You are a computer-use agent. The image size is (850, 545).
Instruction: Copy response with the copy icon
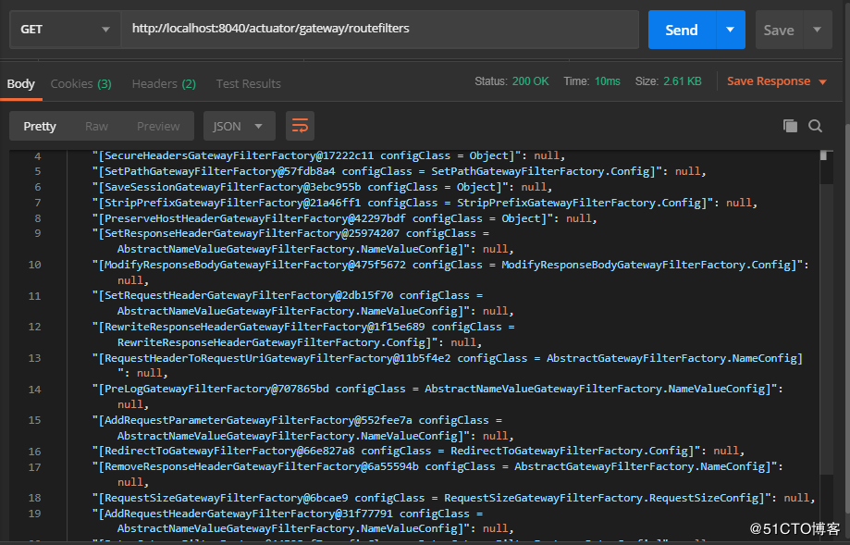pos(791,126)
